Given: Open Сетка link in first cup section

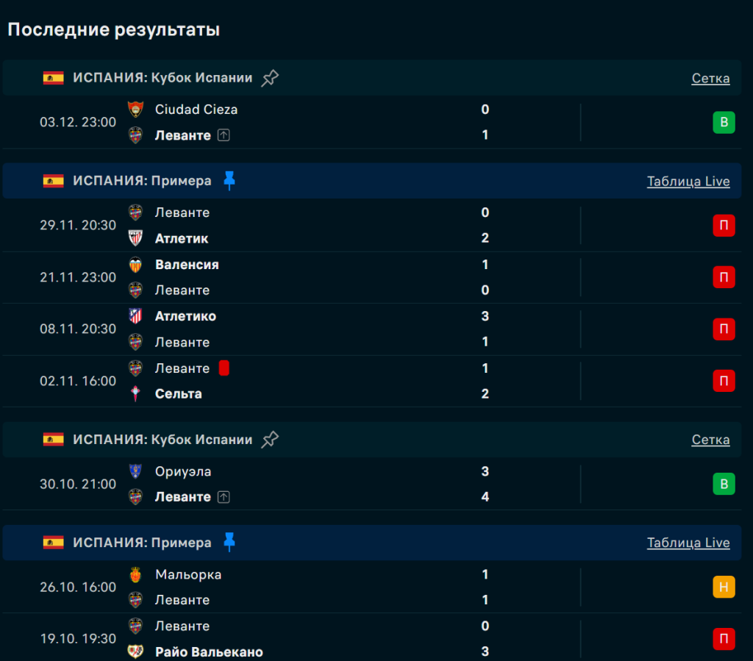Looking at the screenshot, I should point(710,79).
